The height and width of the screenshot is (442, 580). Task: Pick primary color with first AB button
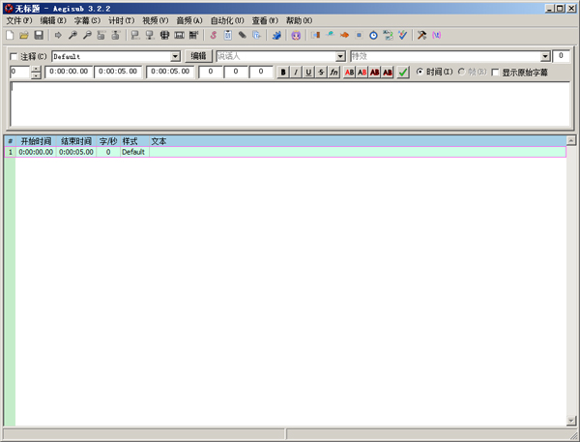coord(350,72)
